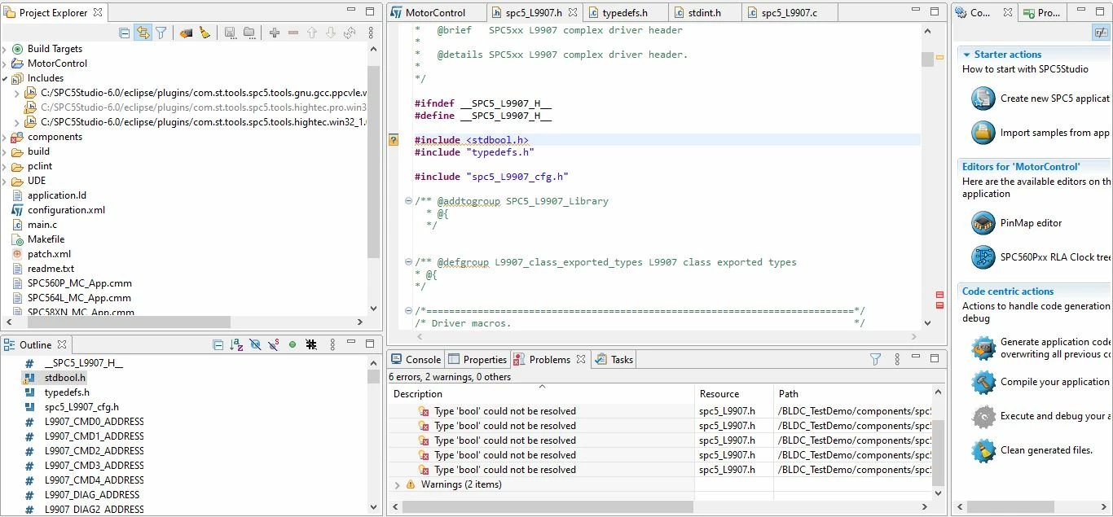This screenshot has height=517, width=1113.
Task: Toggle alphabetical sort in Outline
Action: click(x=236, y=344)
